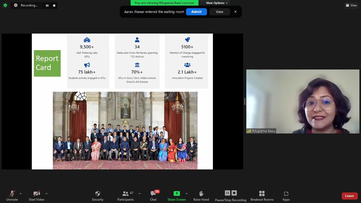Stop recording in bottom toolbar
The image size is (361, 203).
click(234, 193)
